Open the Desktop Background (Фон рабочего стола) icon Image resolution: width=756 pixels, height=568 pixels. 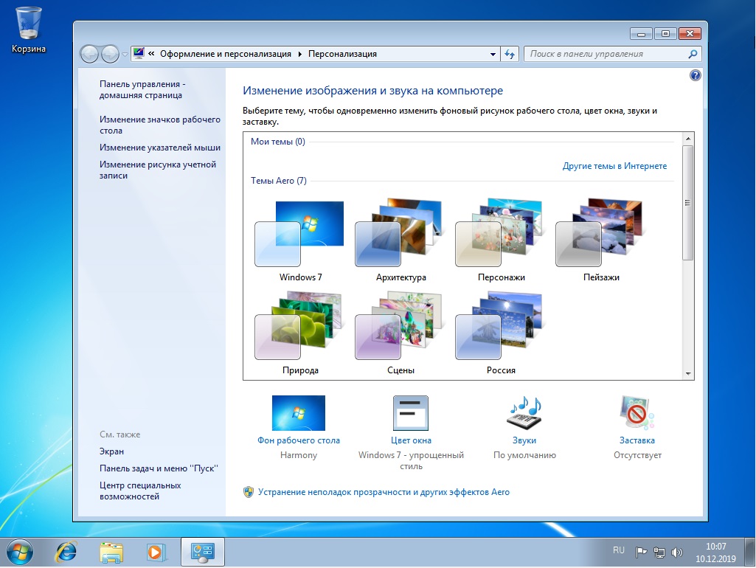click(x=298, y=414)
